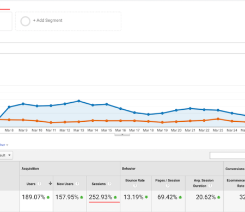Sort by the Bounce Rate column header
This screenshot has width=245, height=212.
coord(135,180)
